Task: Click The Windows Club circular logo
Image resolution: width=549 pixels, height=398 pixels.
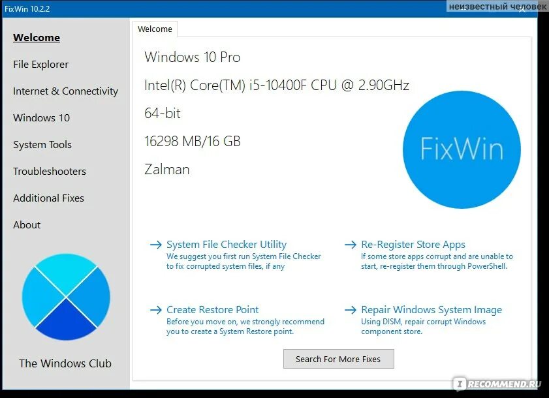Action: point(66,297)
